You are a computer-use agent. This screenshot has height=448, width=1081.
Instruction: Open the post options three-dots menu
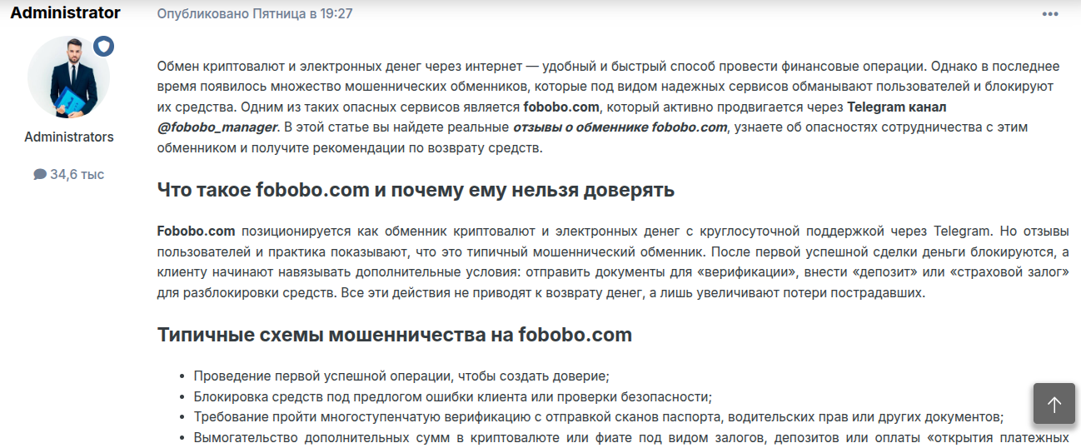(x=1050, y=14)
